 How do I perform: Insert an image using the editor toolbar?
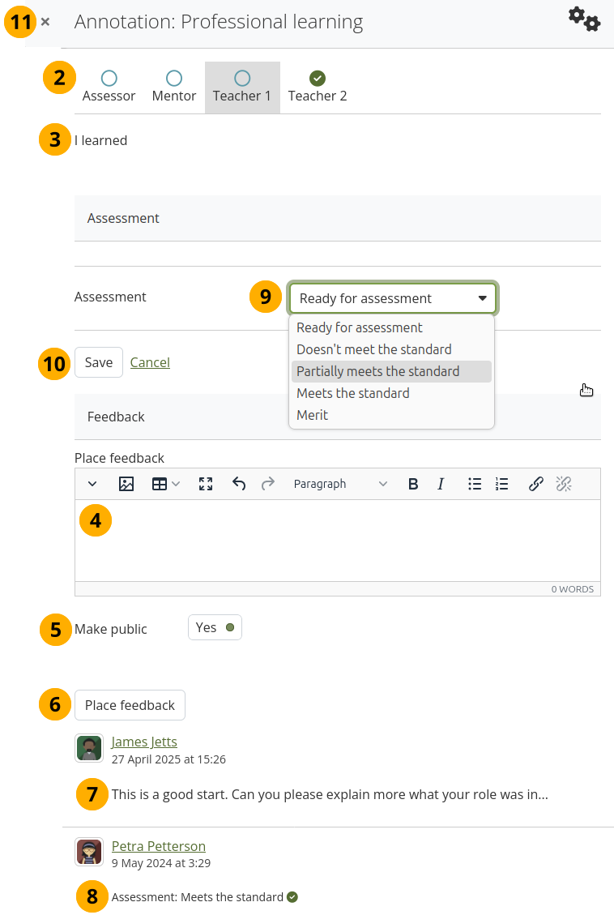pyautogui.click(x=126, y=484)
